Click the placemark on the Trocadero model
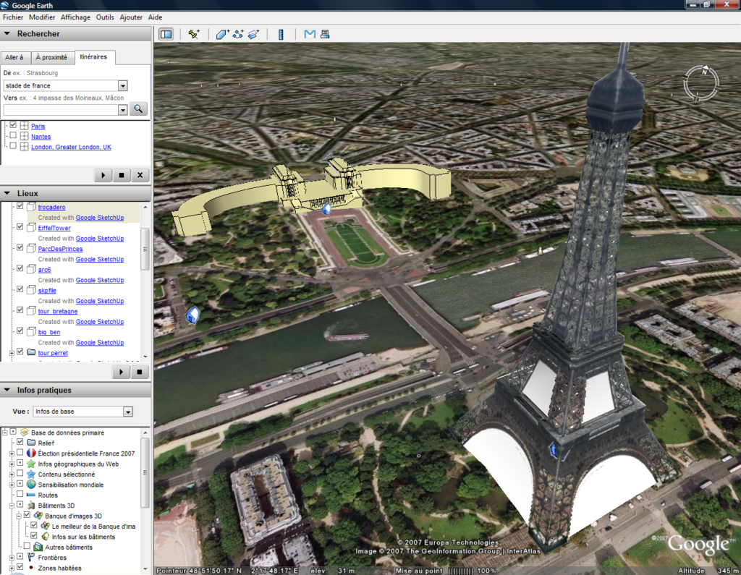Viewport: 741px width, 575px height. (x=326, y=209)
